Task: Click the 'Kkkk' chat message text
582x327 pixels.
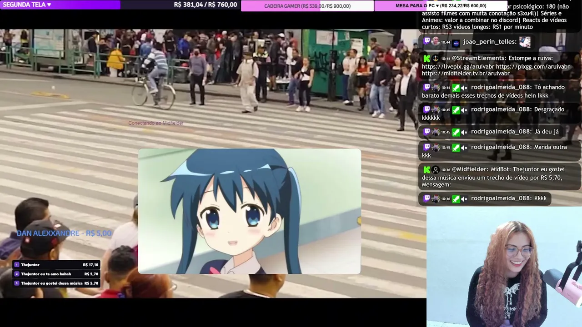Action: [x=541, y=198]
